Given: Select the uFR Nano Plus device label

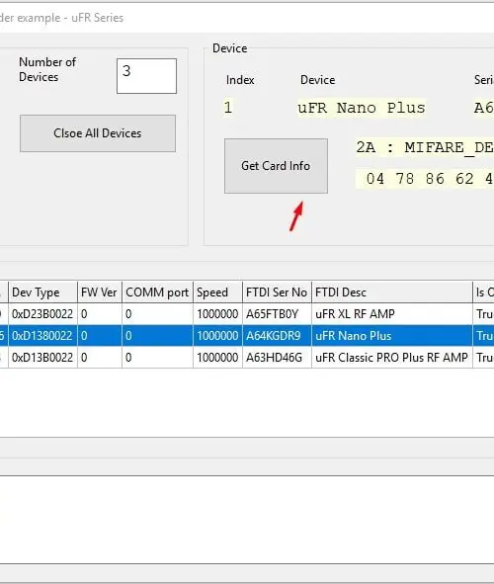Looking at the screenshot, I should 361,108.
